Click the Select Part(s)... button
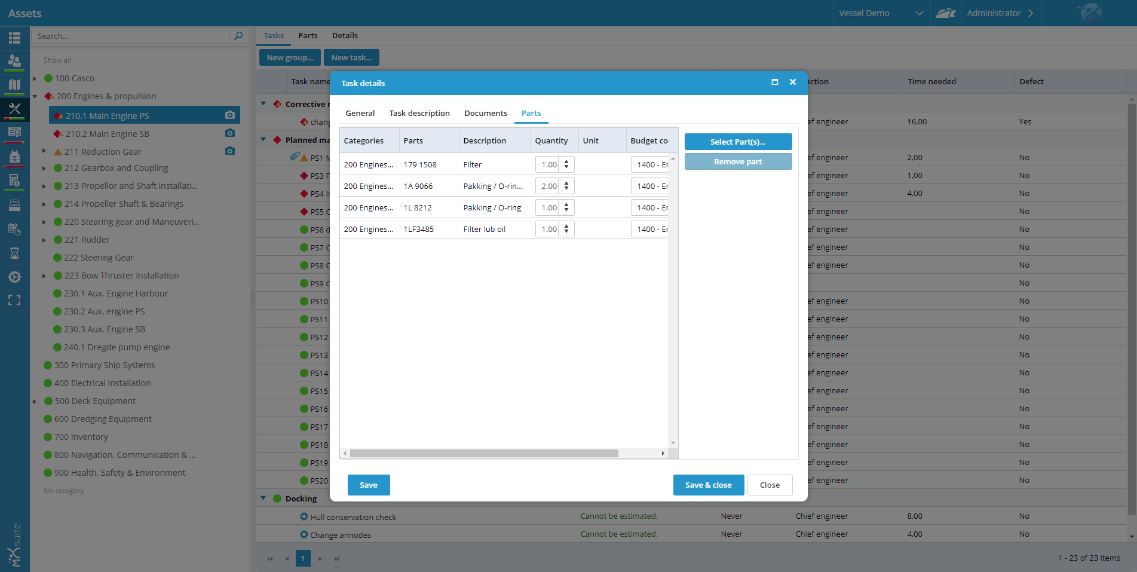1137x572 pixels. [x=738, y=142]
